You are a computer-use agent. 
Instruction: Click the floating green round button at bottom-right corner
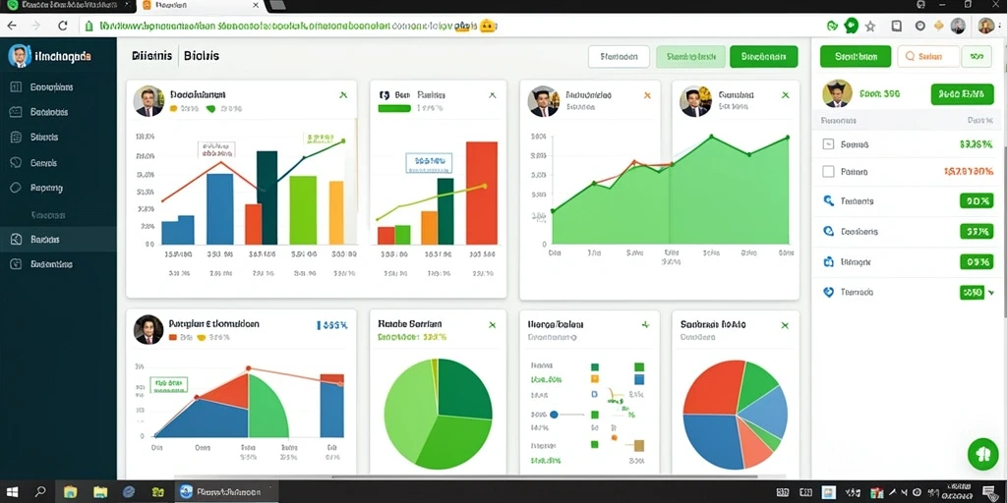coord(982,454)
